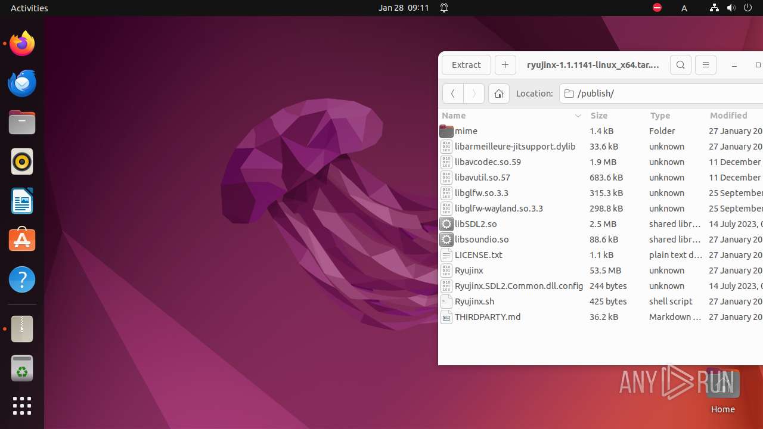The width and height of the screenshot is (763, 429).
Task: Select Ryujinx.sh shell script
Action: [600, 301]
